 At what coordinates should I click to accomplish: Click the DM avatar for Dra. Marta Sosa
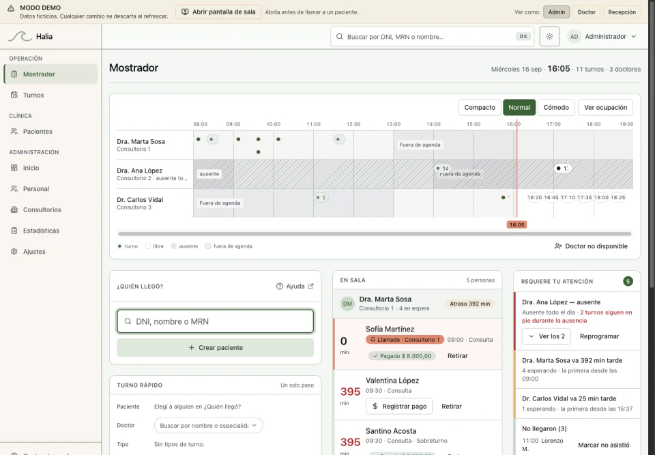click(347, 304)
